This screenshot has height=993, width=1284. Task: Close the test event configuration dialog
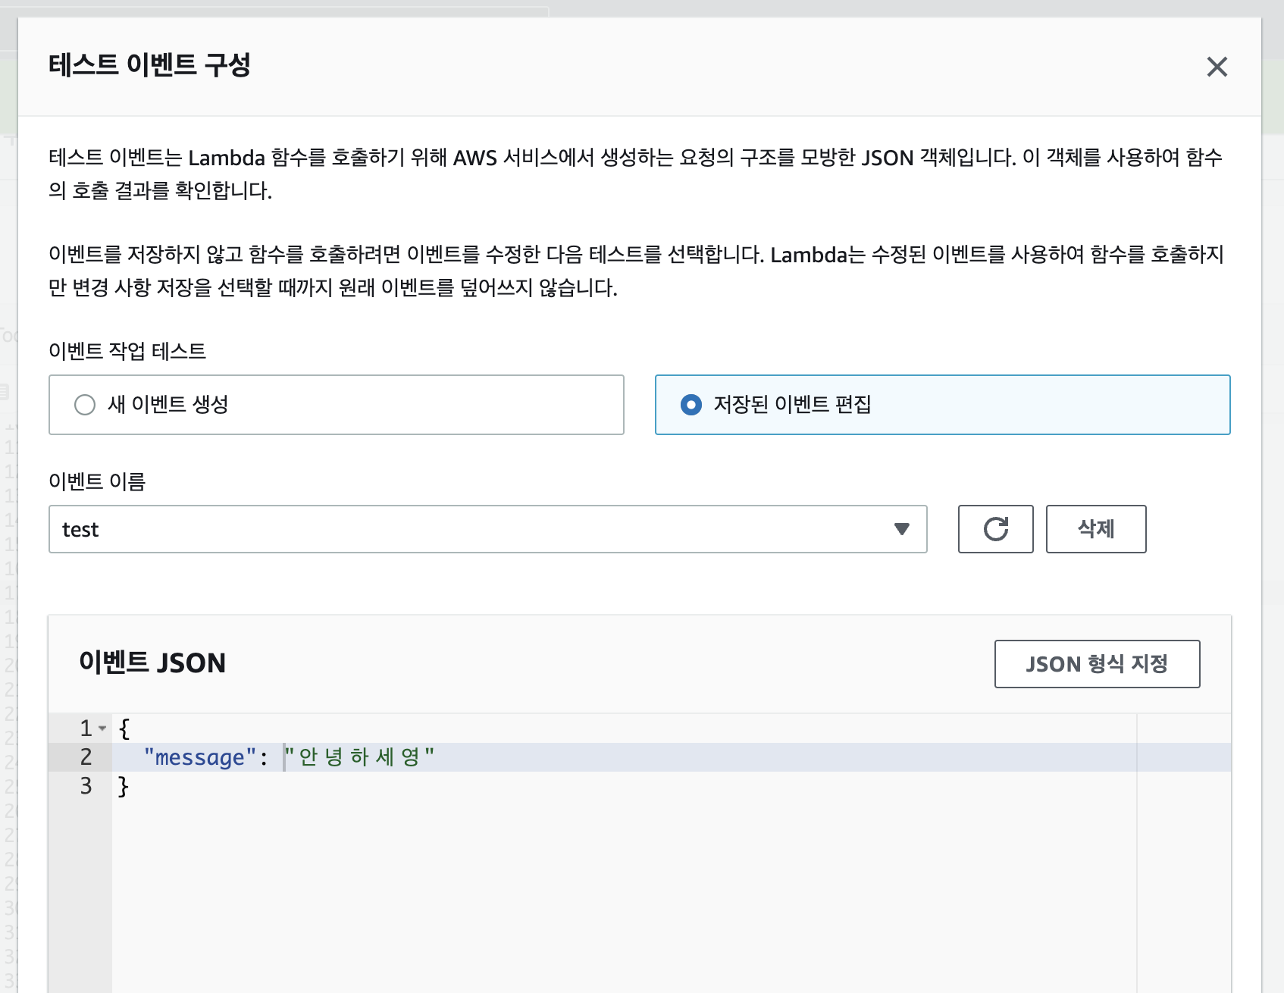tap(1217, 67)
